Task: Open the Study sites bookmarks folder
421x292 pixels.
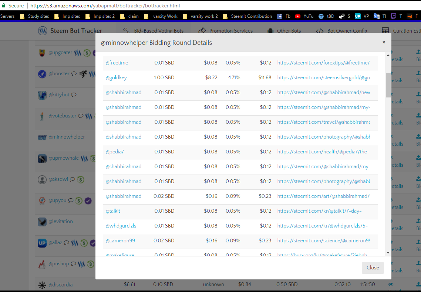Action: point(34,16)
